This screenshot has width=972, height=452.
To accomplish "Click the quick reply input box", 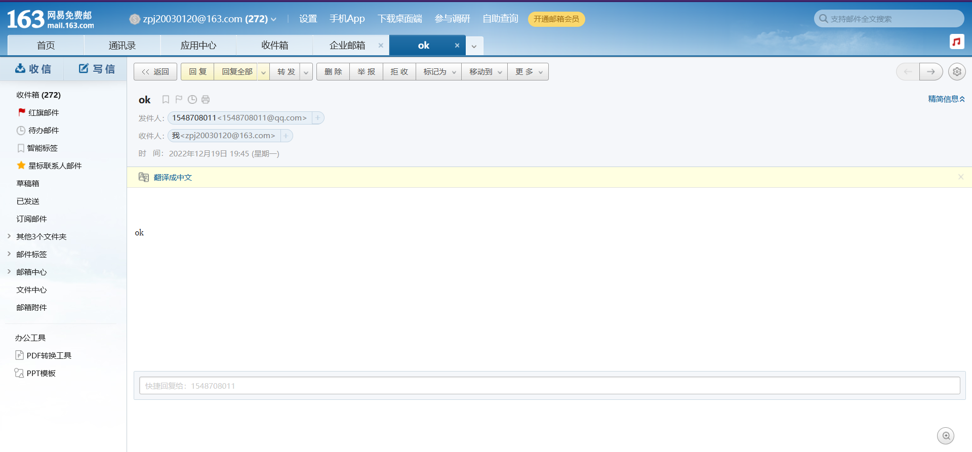I will click(x=550, y=386).
